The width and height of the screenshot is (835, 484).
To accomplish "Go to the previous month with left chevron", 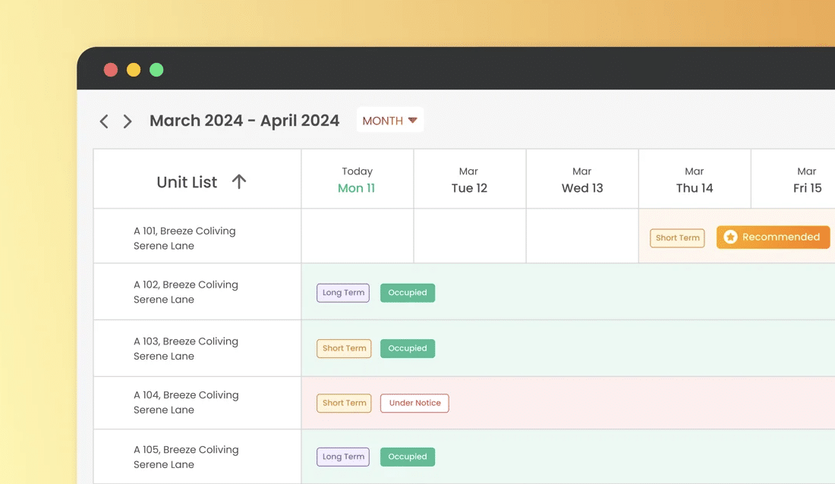I will click(x=104, y=121).
